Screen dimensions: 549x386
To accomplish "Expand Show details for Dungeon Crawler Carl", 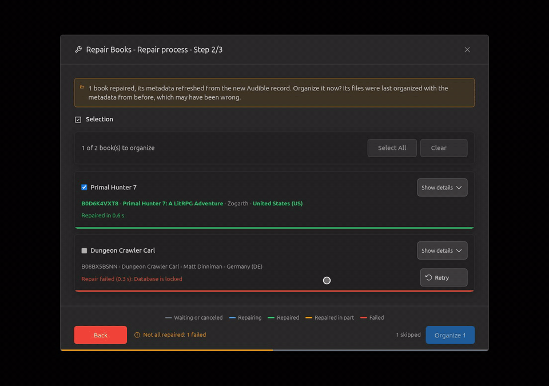I will pos(442,250).
